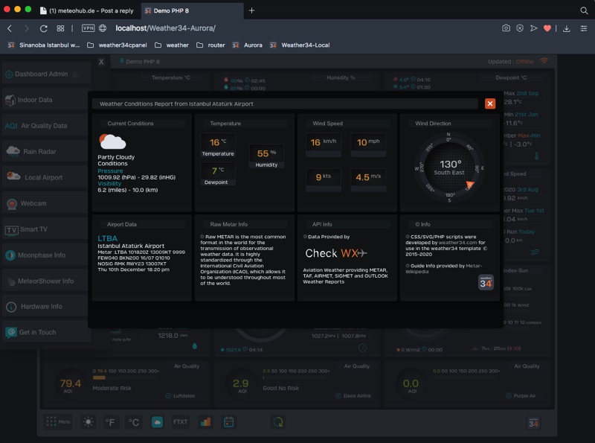Reload the page
Image resolution: width=595 pixels, height=443 pixels.
click(44, 28)
